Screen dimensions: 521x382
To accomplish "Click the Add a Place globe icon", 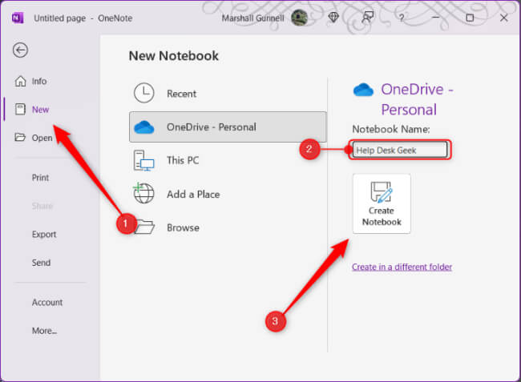I will [143, 194].
